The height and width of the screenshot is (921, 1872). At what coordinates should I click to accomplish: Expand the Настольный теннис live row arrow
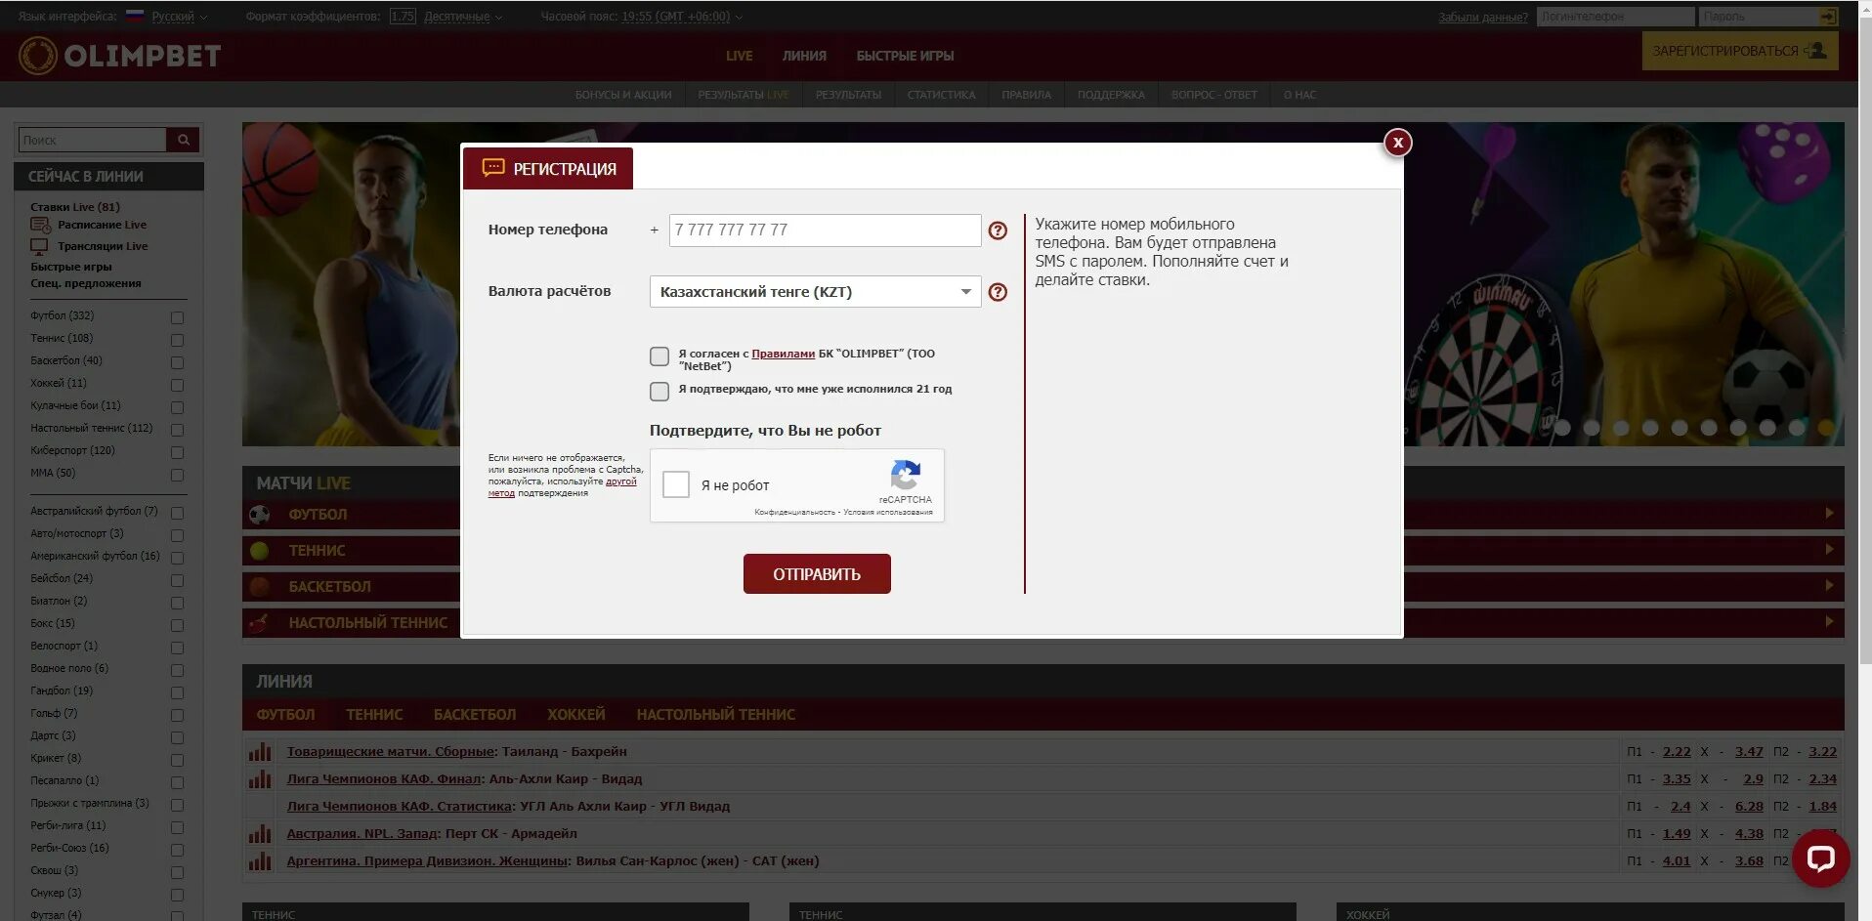pyautogui.click(x=1829, y=622)
